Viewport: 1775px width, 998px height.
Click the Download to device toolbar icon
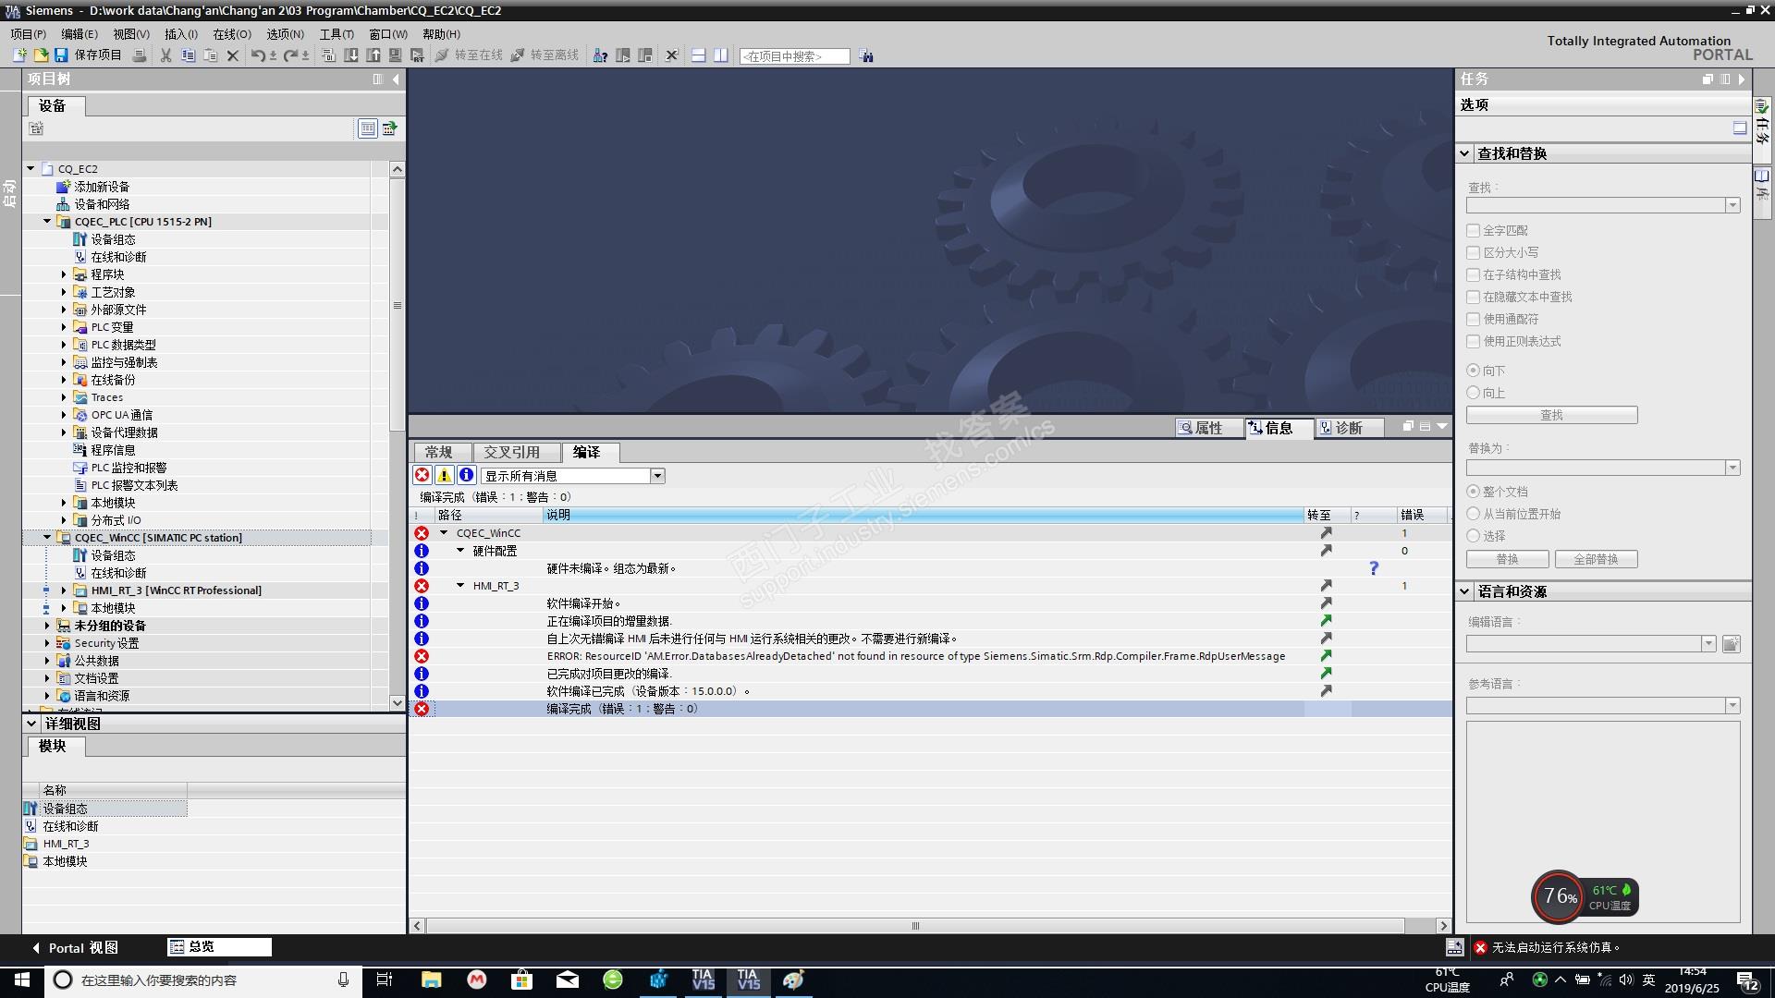tap(351, 55)
